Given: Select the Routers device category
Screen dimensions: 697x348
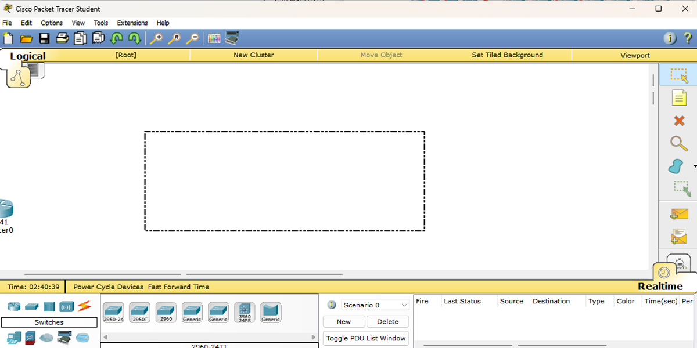Looking at the screenshot, I should (14, 306).
